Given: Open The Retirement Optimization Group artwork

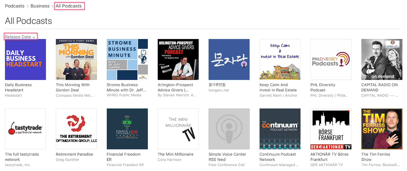Looking at the screenshot, I should (x=76, y=129).
